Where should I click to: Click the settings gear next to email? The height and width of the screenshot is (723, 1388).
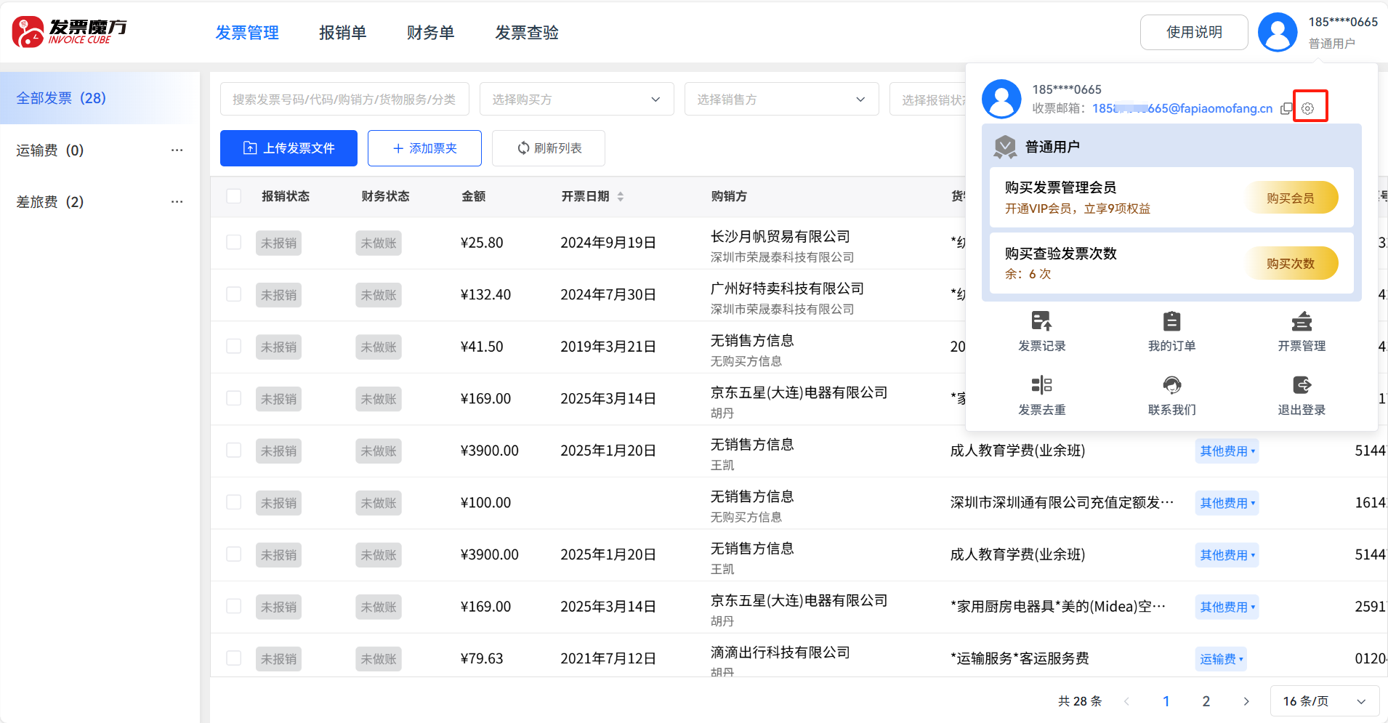pyautogui.click(x=1308, y=108)
